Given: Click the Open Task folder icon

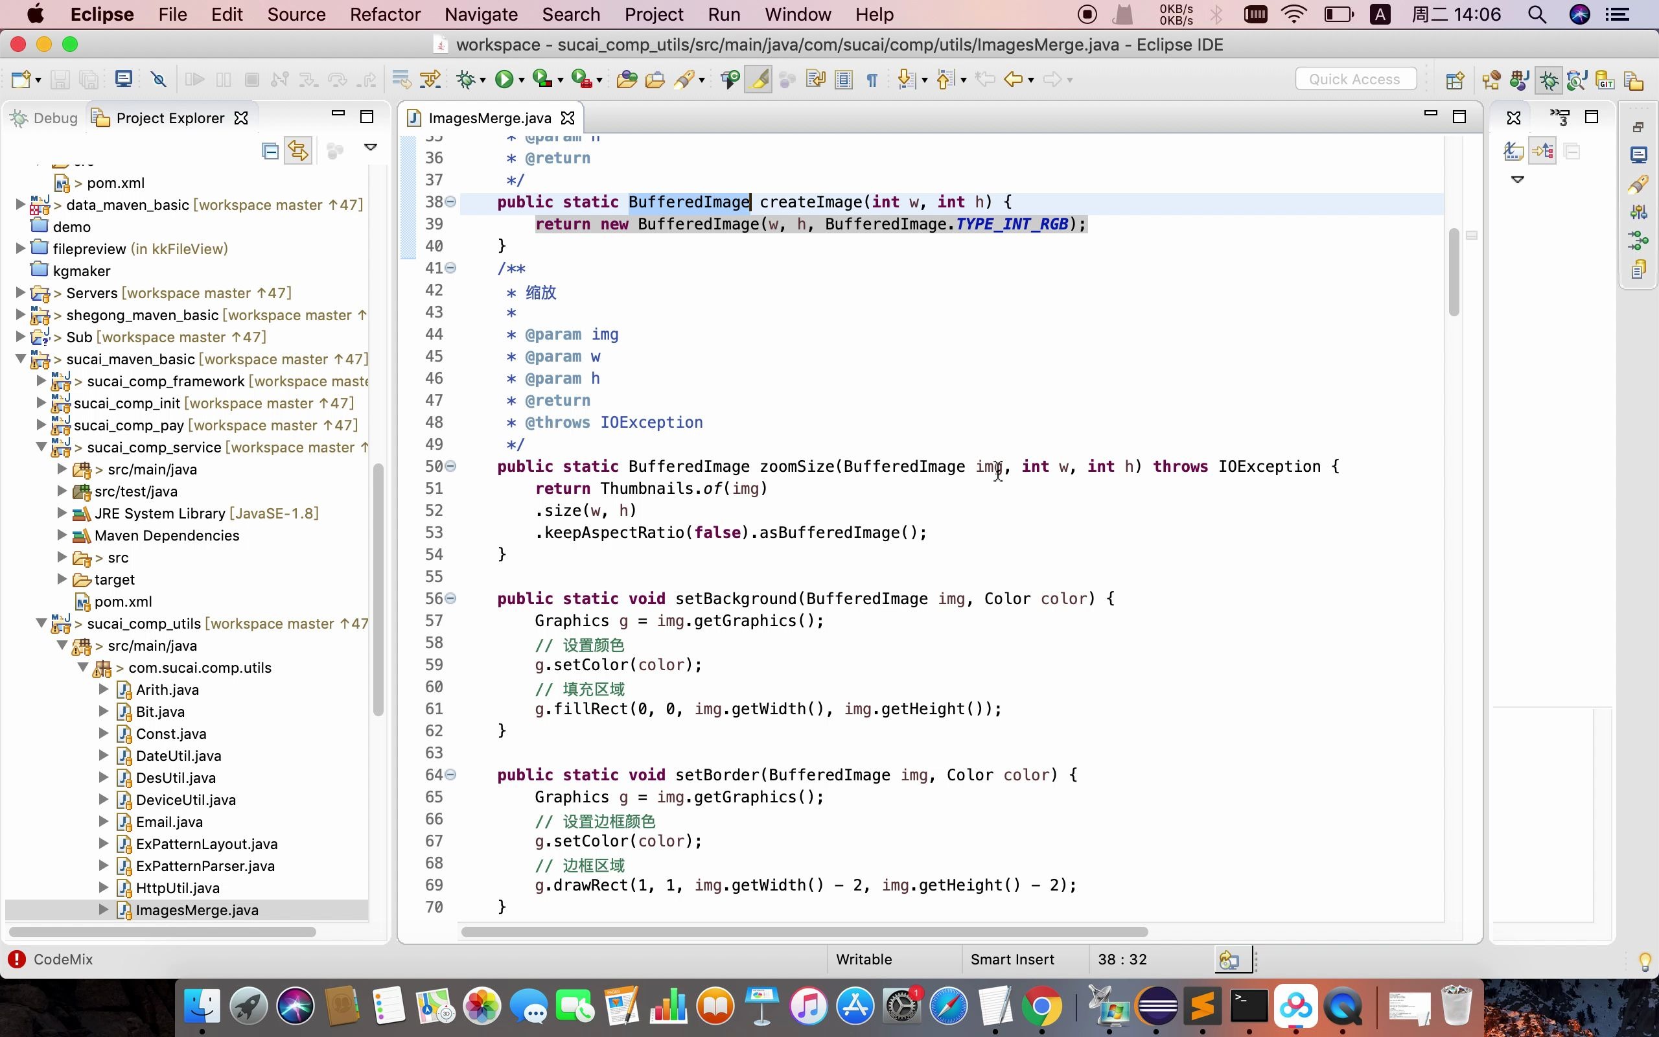Looking at the screenshot, I should coord(655,80).
